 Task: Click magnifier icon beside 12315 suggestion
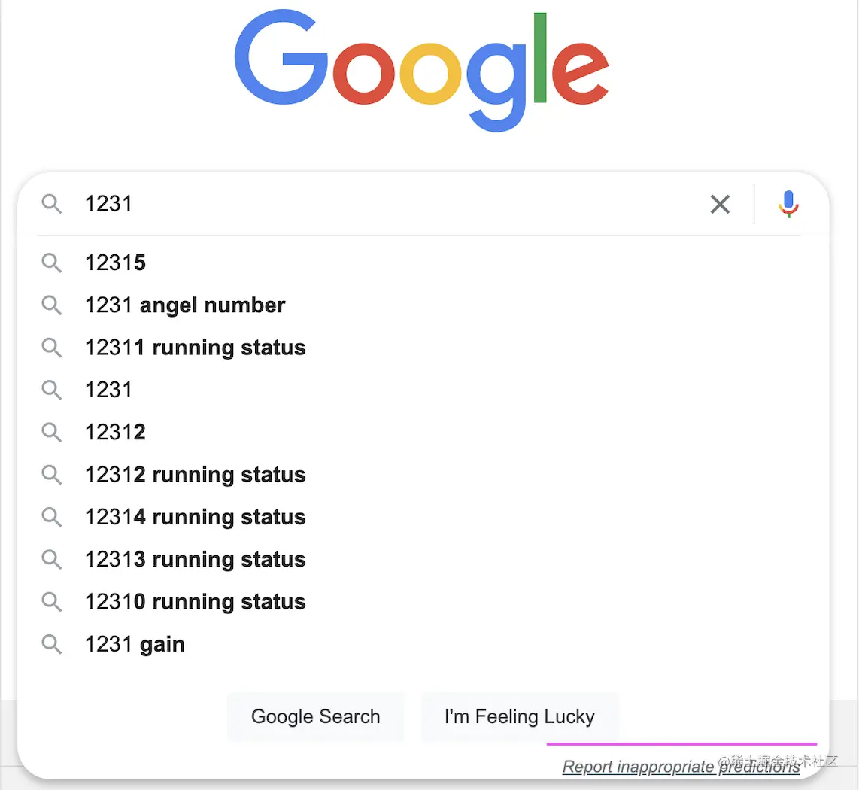click(51, 263)
